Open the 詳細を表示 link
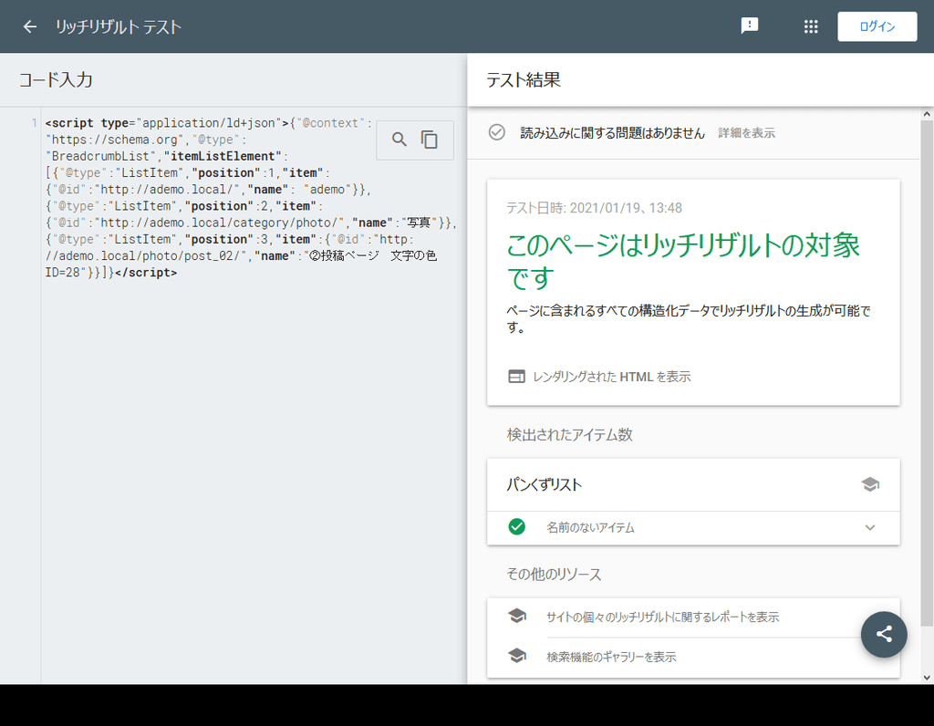Screen dimensions: 934x726 pyautogui.click(x=746, y=133)
